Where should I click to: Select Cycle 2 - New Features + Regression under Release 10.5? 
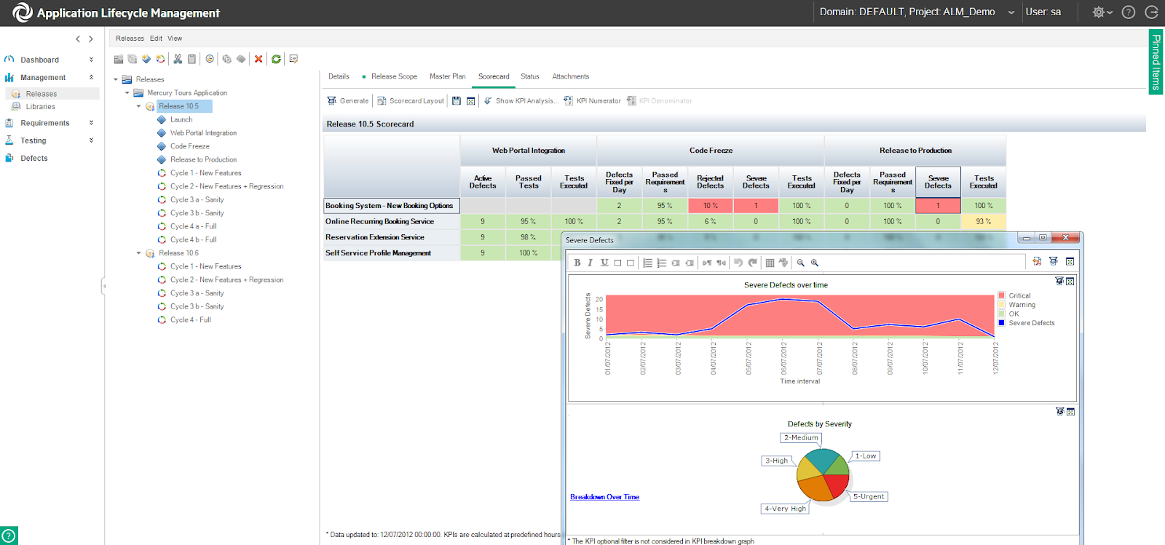point(226,186)
